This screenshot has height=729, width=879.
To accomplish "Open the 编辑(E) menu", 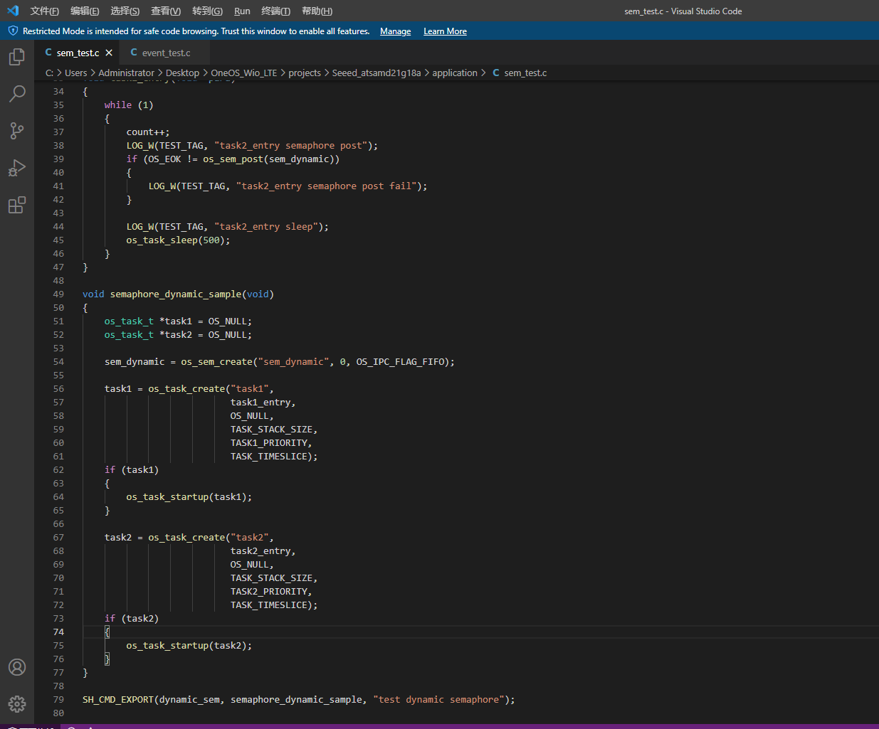I will click(x=85, y=11).
